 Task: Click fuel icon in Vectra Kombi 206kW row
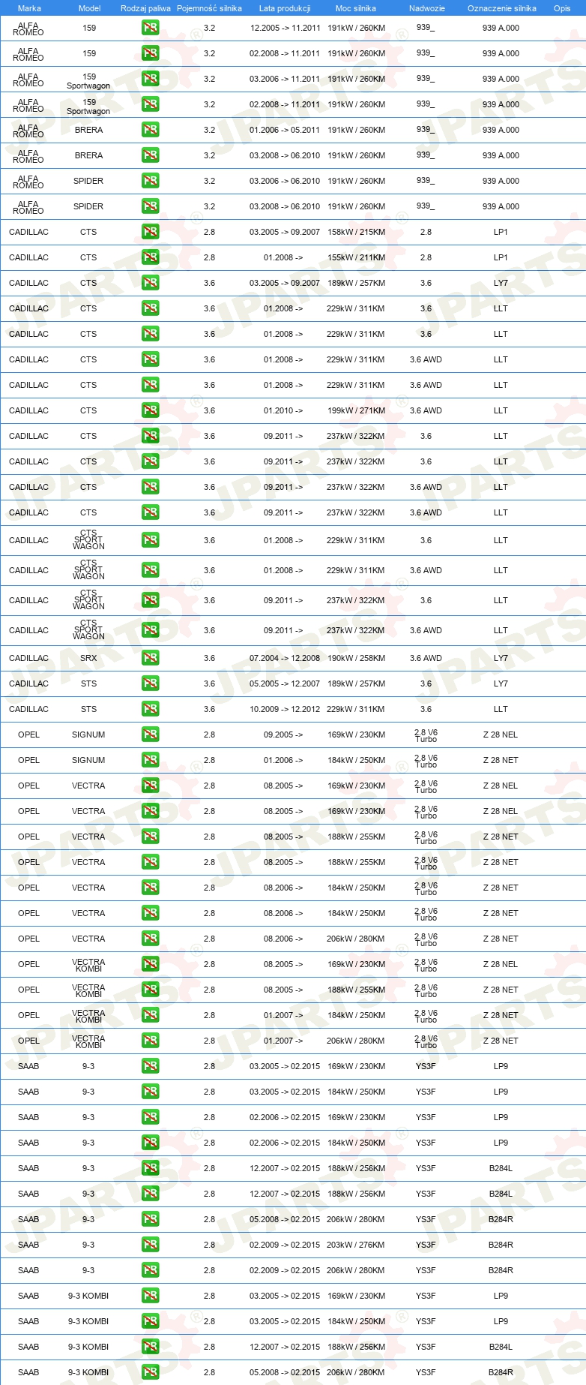(150, 1041)
